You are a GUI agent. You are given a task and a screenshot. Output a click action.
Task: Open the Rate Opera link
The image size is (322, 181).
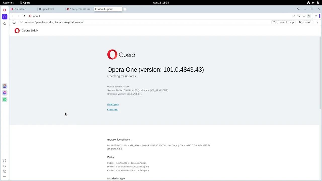point(113,104)
